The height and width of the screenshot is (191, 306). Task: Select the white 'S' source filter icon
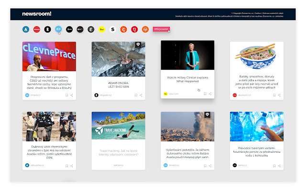[113, 30]
